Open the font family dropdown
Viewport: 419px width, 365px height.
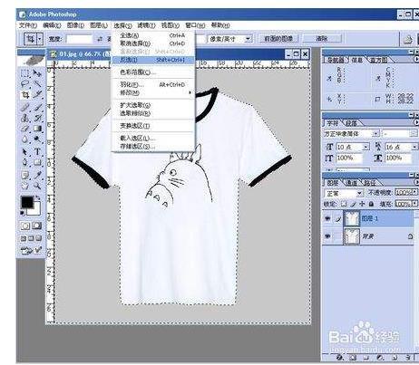[351, 133]
